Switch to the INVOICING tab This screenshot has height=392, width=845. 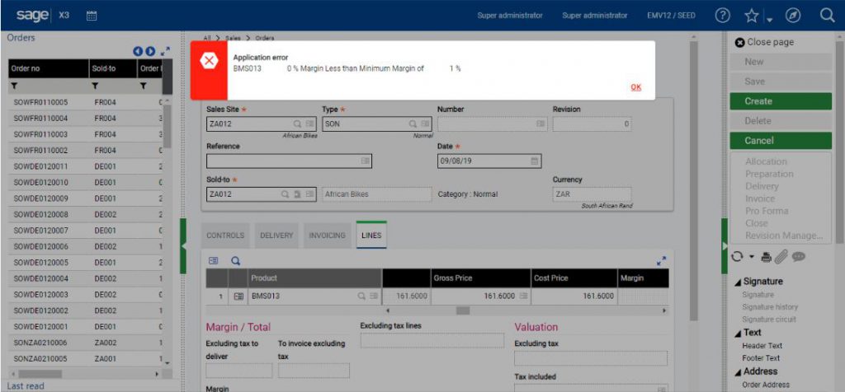point(327,236)
